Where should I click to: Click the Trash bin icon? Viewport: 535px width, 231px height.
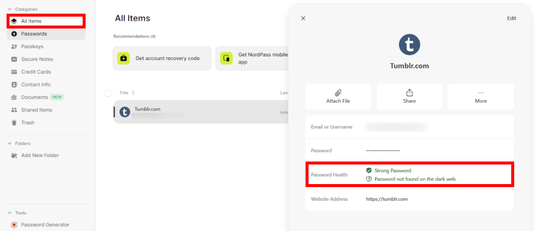(x=14, y=123)
